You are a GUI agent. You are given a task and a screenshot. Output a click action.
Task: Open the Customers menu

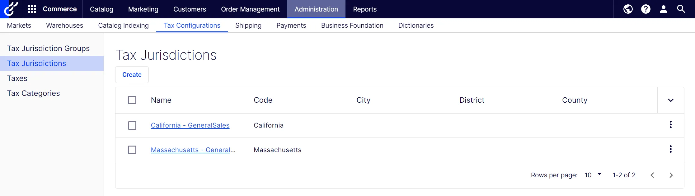(190, 9)
